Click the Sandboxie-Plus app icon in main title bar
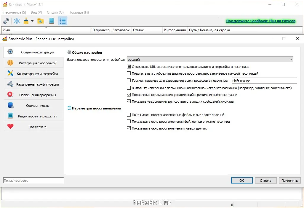Image resolution: width=304 pixels, height=208 pixels. pos(5,4)
